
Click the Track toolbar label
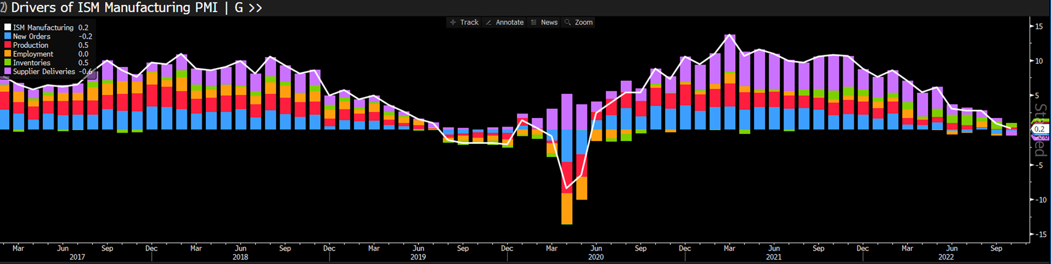pos(469,23)
